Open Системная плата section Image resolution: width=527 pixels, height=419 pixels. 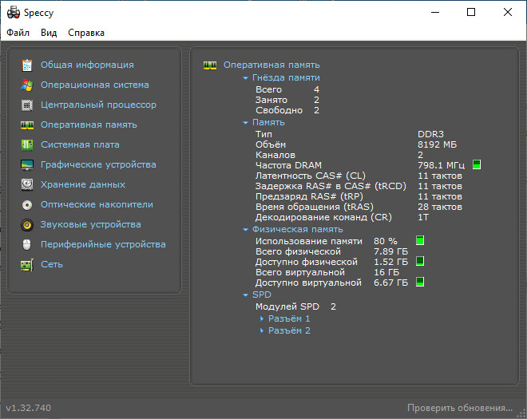pos(80,144)
